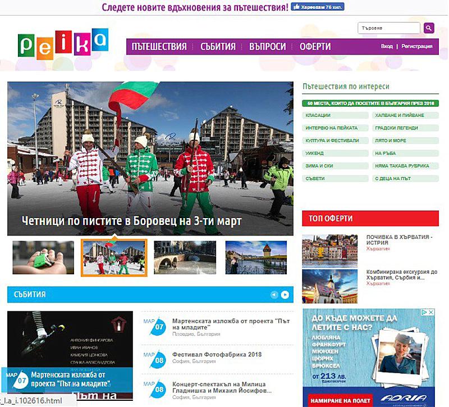The width and height of the screenshot is (449, 407).
Task: Select the stone bridge slider thumbnail
Action: (185, 257)
